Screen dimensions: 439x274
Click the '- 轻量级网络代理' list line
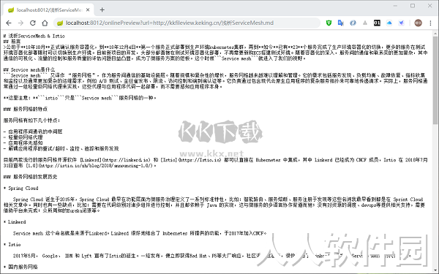(x=23, y=137)
